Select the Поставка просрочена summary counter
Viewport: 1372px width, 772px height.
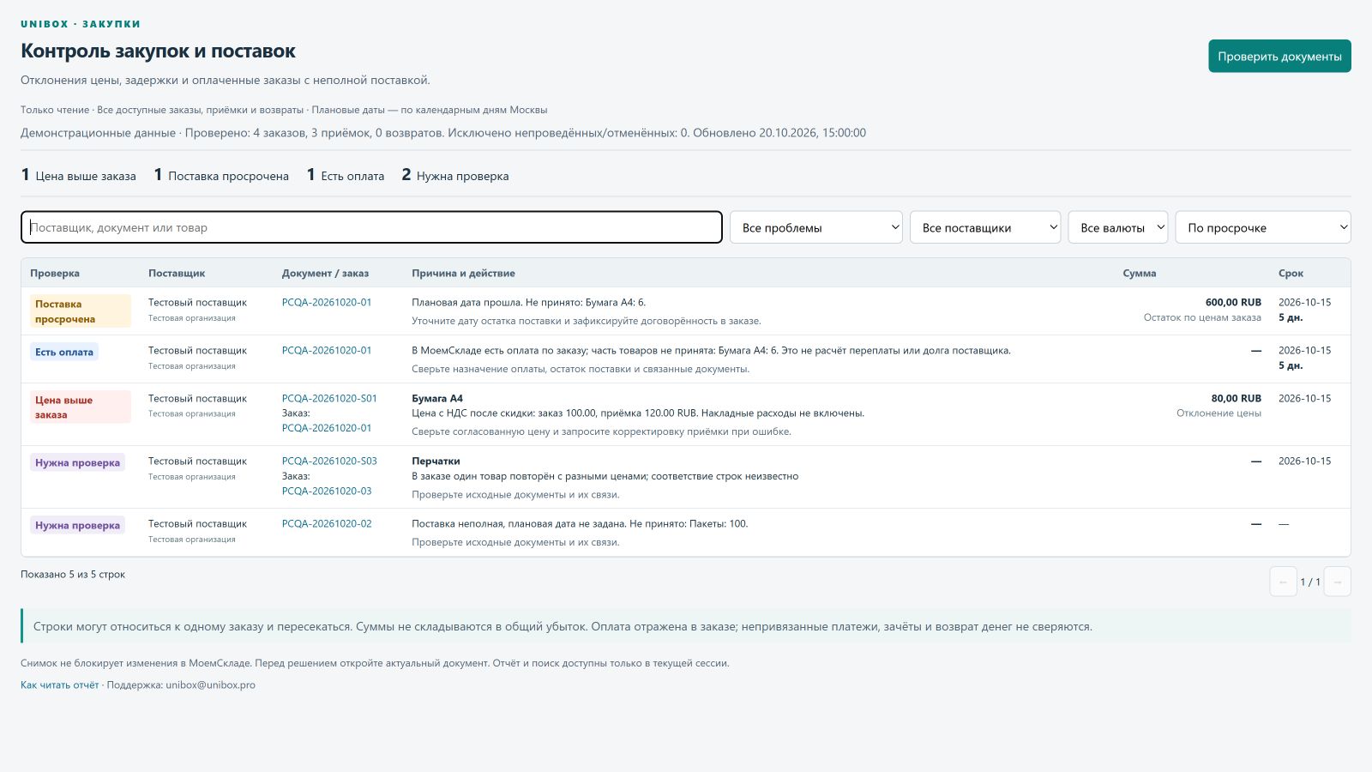click(221, 175)
